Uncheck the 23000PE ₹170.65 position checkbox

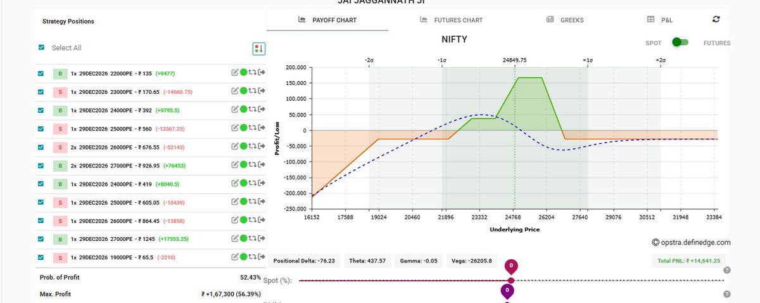41,92
